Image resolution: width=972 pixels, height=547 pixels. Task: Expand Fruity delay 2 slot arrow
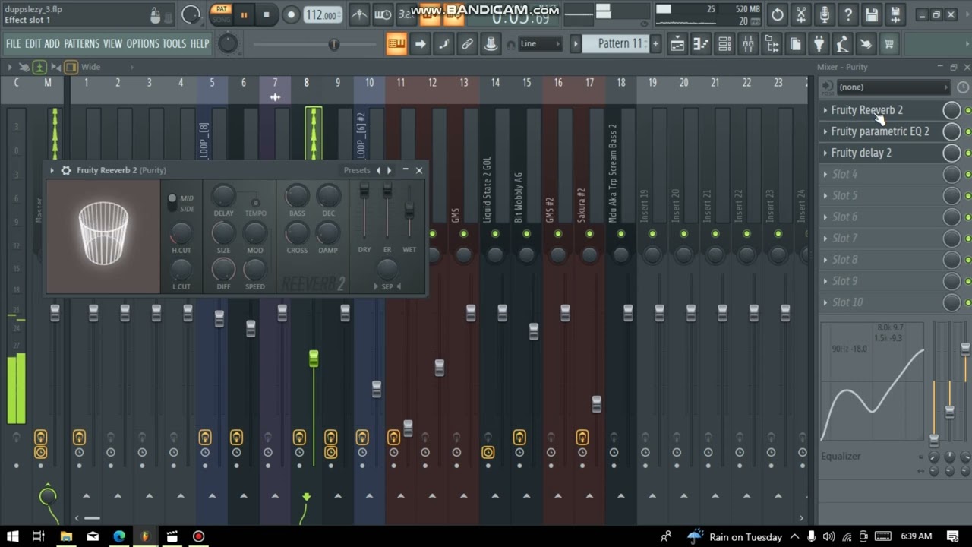pos(825,153)
